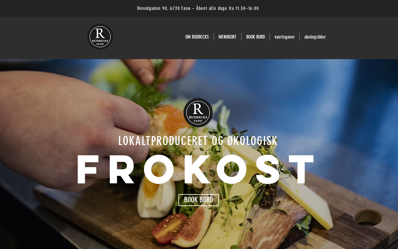Screen dimensions: 398x249
Task: Click the address Hovedgaden 90, 6720 Fanø
Action: click(164, 8)
